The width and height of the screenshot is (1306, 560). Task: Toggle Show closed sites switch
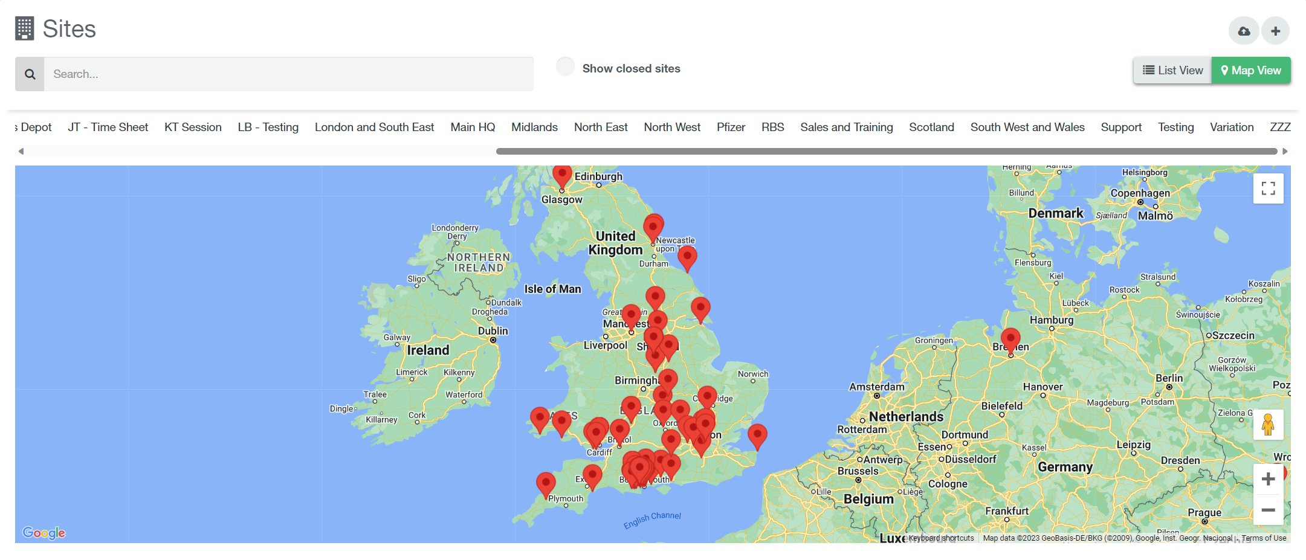[566, 66]
